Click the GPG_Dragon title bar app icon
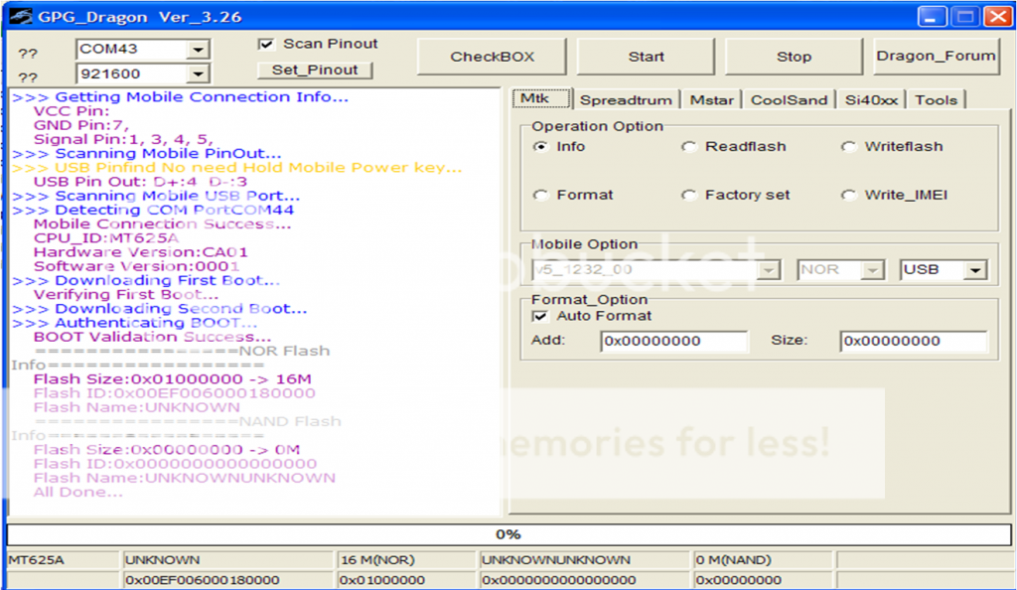 pos(19,17)
